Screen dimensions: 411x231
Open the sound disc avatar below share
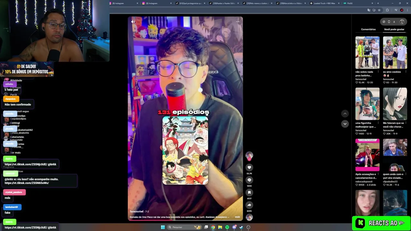point(249,218)
